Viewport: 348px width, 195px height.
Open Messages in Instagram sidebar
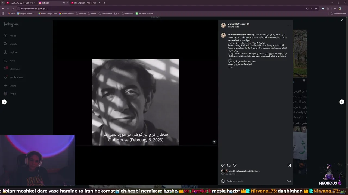click(12, 69)
